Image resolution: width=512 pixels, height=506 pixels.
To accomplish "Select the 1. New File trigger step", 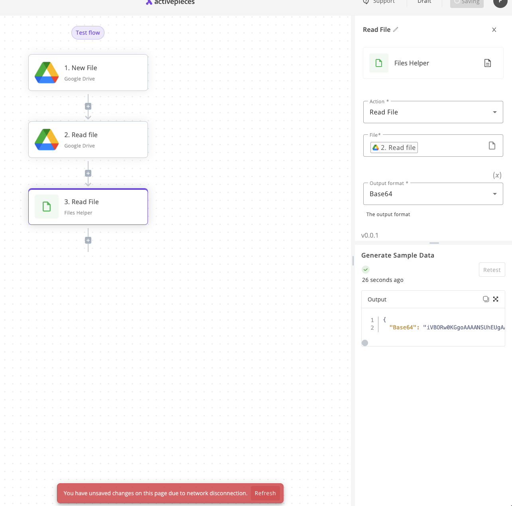I will [88, 73].
